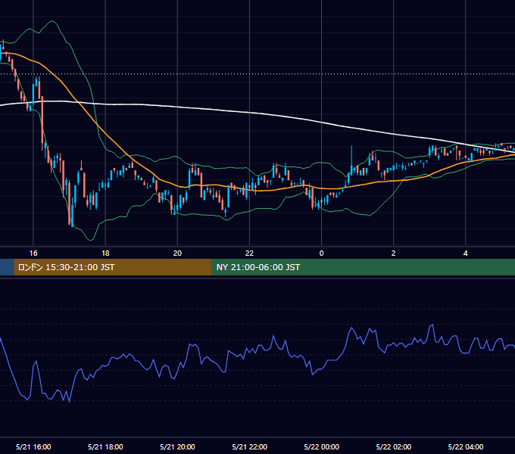Click the 5/22 00:00 date label
The width and height of the screenshot is (515, 454).
[322, 446]
